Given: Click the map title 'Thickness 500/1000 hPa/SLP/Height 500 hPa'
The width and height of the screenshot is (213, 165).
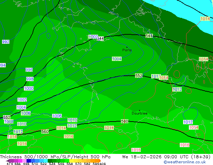Looking at the screenshot, I should click(x=55, y=157).
